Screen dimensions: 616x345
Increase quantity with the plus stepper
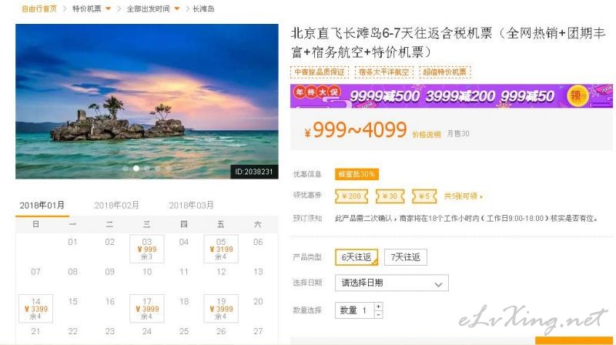pyautogui.click(x=378, y=306)
